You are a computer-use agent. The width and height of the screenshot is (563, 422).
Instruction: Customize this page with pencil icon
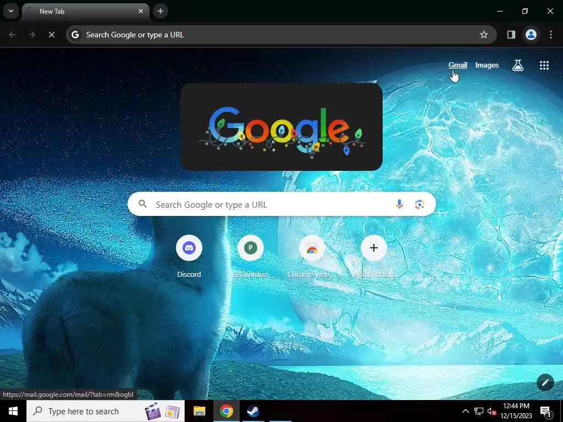point(545,382)
